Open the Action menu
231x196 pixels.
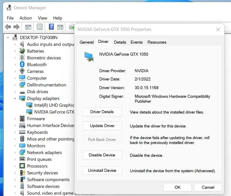click(26, 18)
